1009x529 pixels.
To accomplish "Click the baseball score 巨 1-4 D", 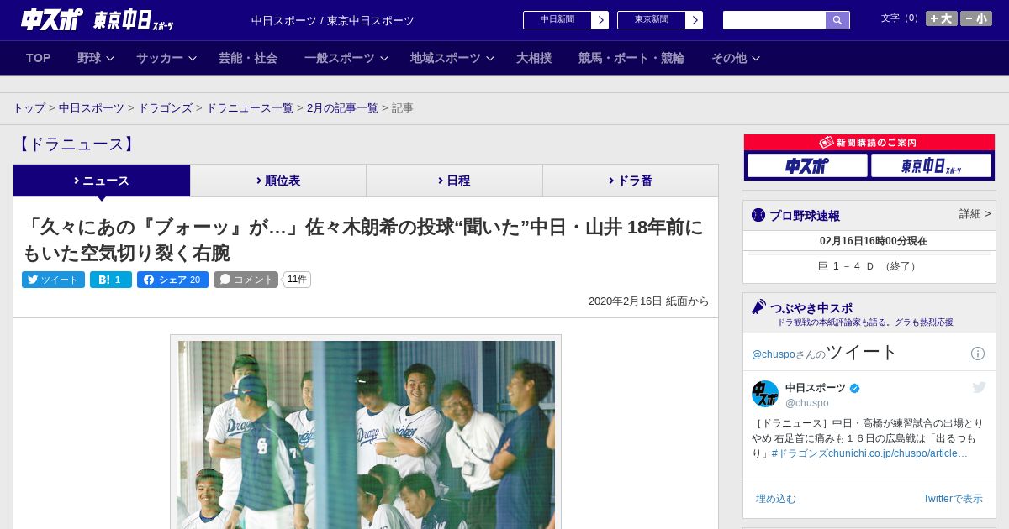I will pyautogui.click(x=869, y=266).
